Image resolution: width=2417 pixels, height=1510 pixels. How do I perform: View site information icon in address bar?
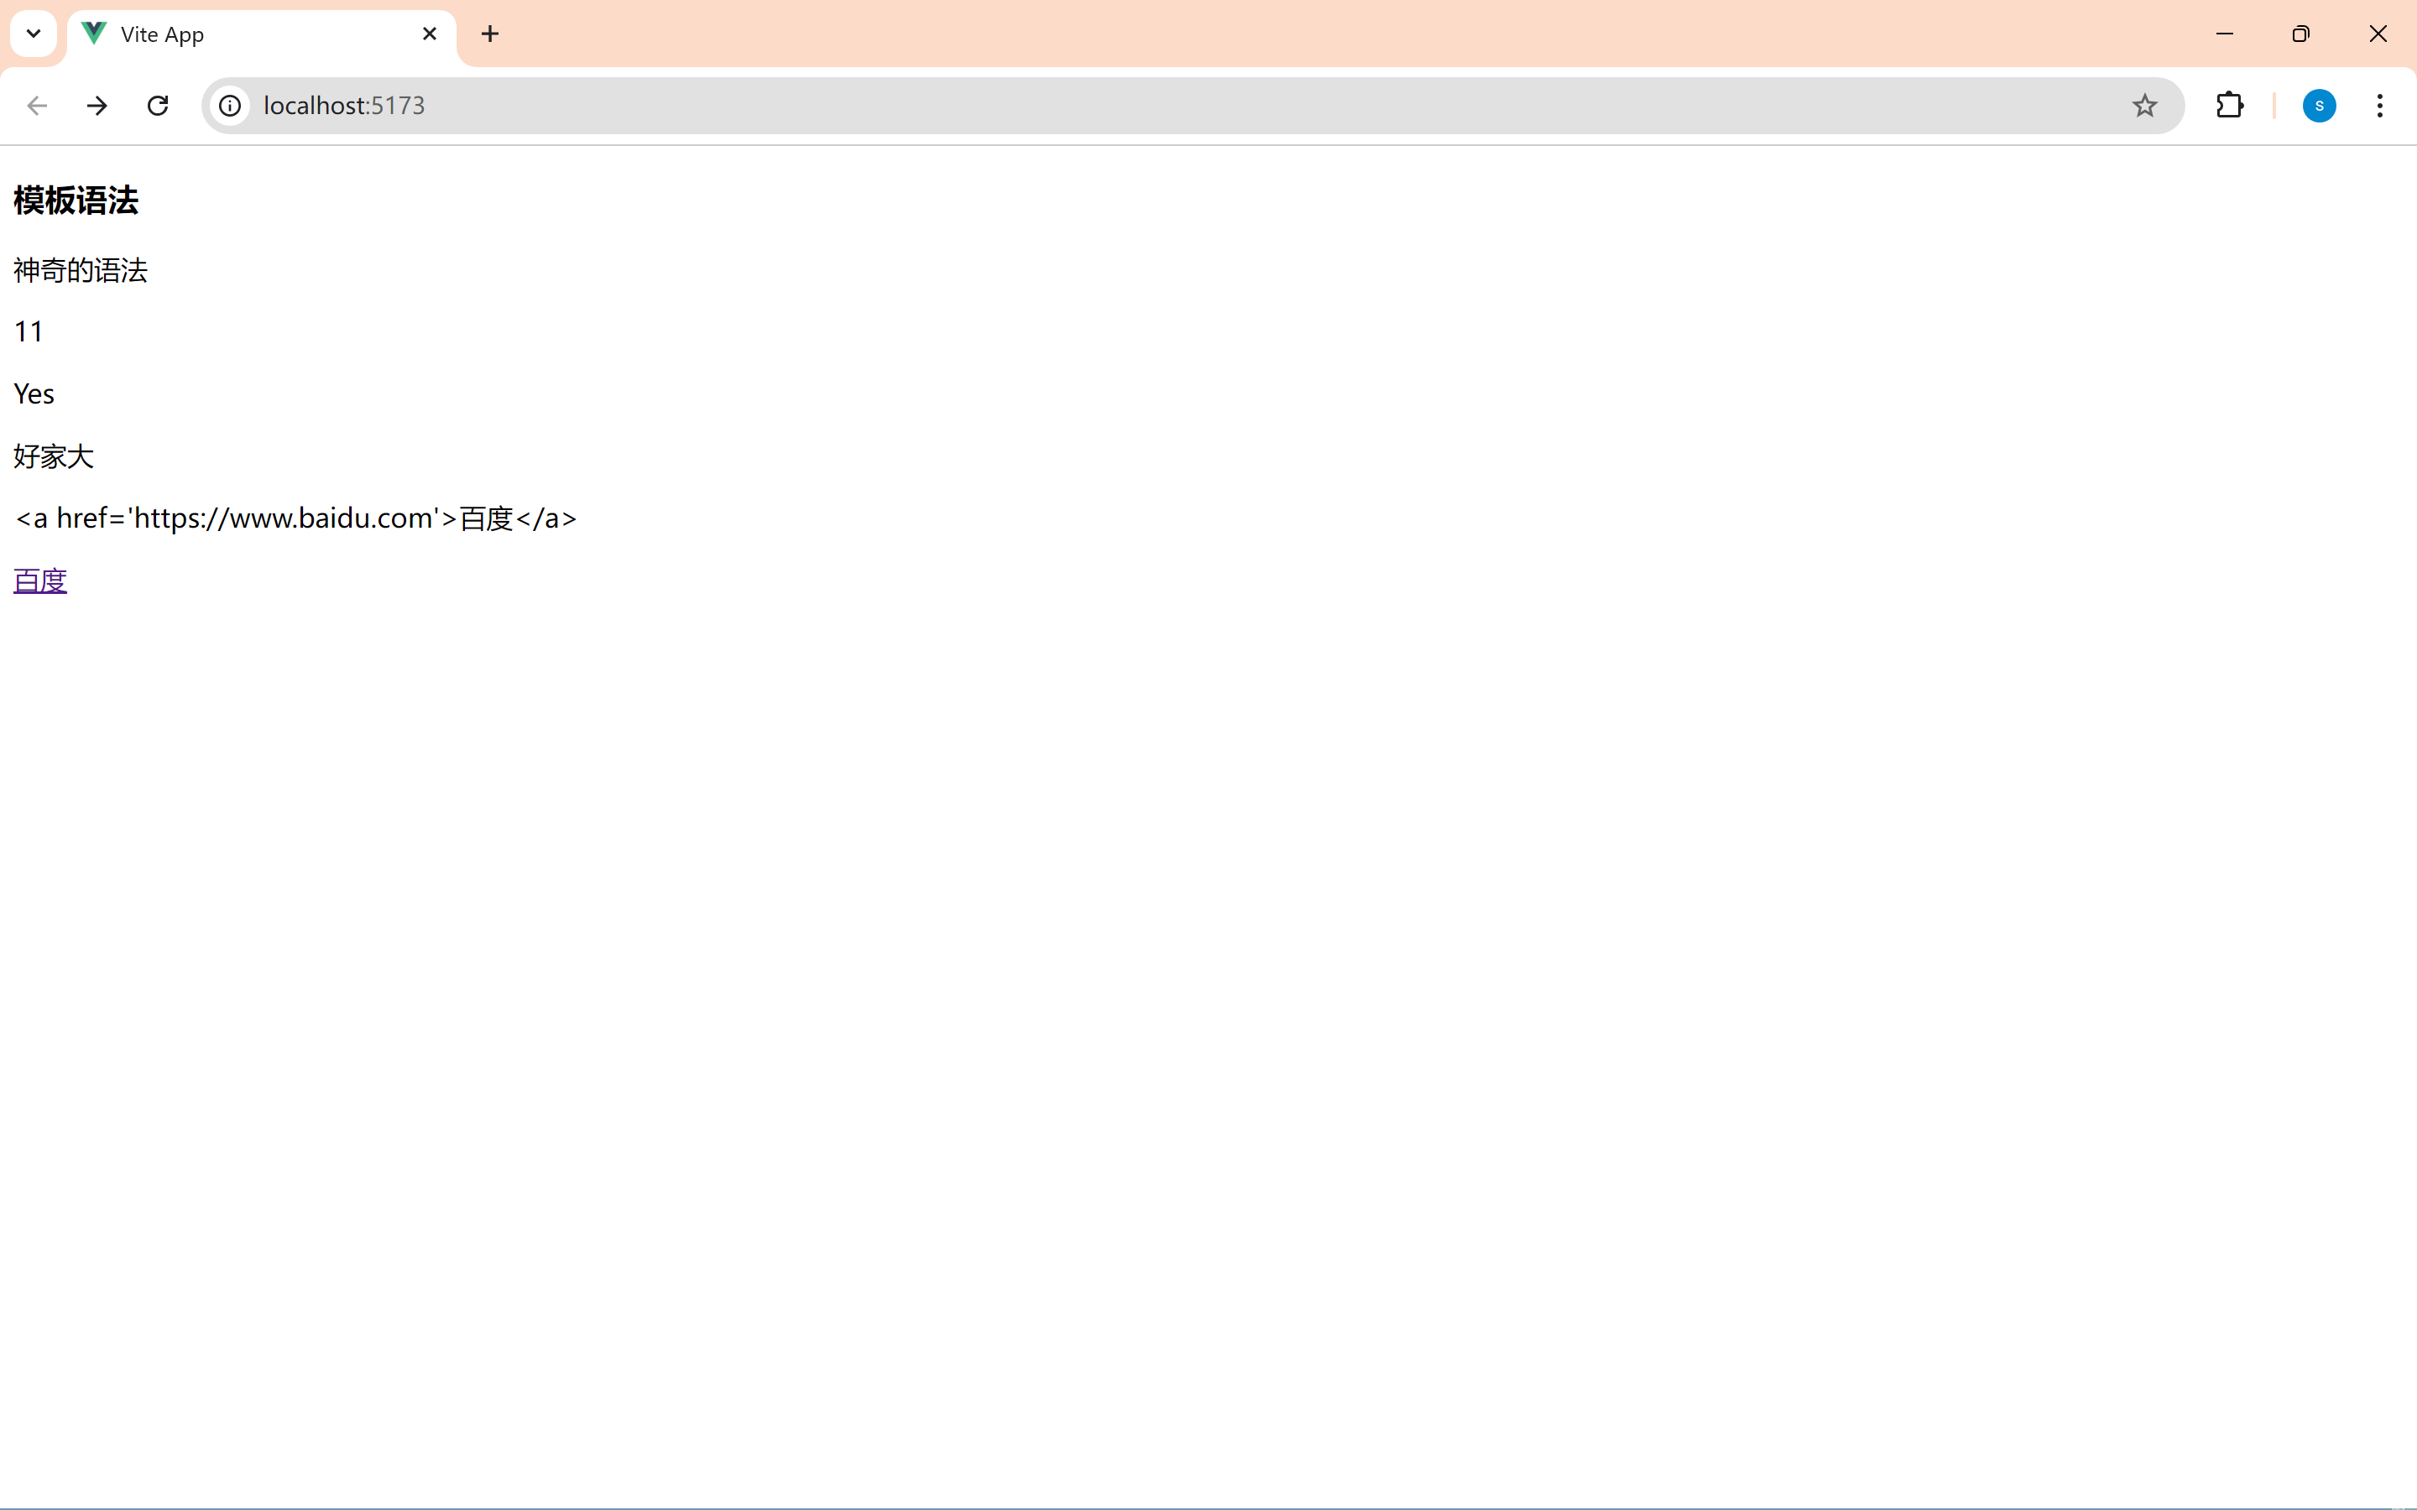click(x=231, y=106)
